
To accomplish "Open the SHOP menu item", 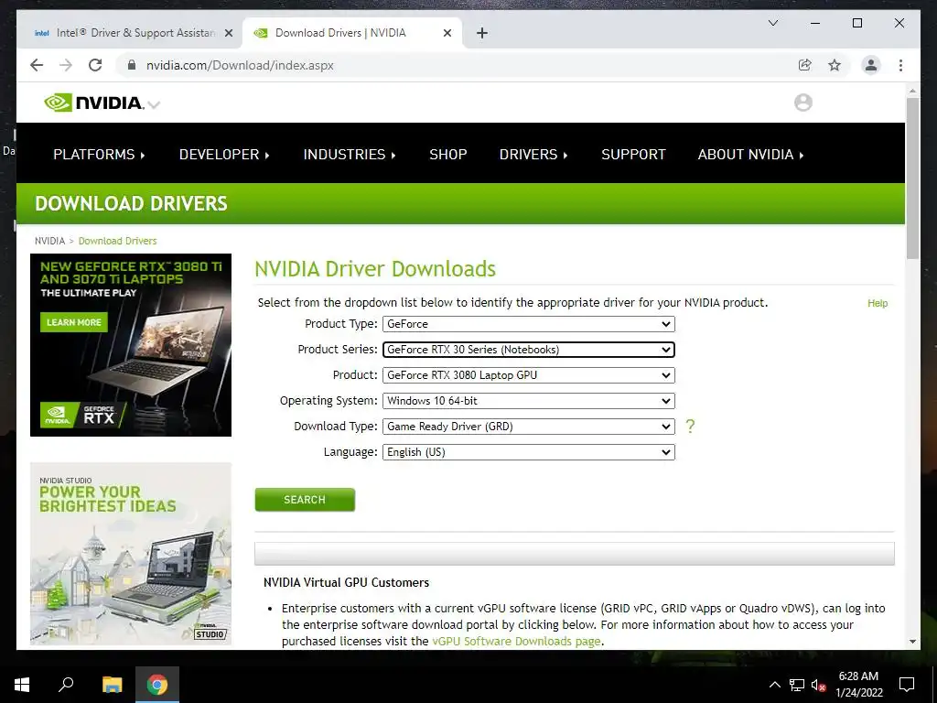I will click(x=448, y=154).
